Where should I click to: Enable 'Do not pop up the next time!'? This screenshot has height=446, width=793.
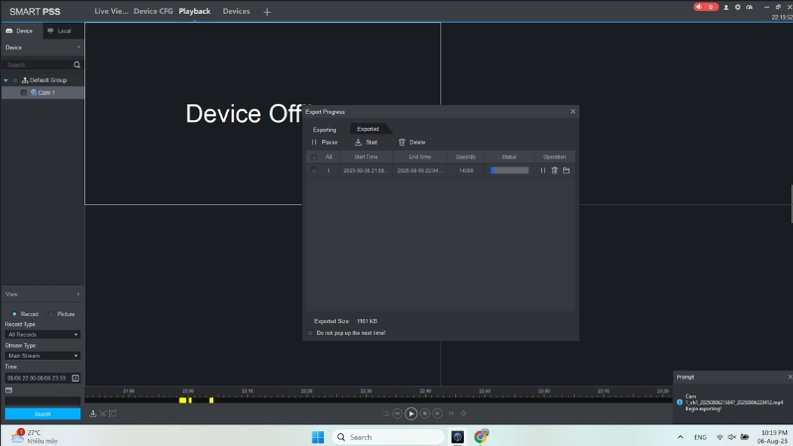(x=310, y=333)
